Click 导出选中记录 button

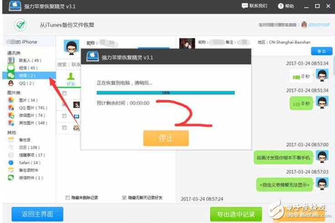tap(236, 214)
